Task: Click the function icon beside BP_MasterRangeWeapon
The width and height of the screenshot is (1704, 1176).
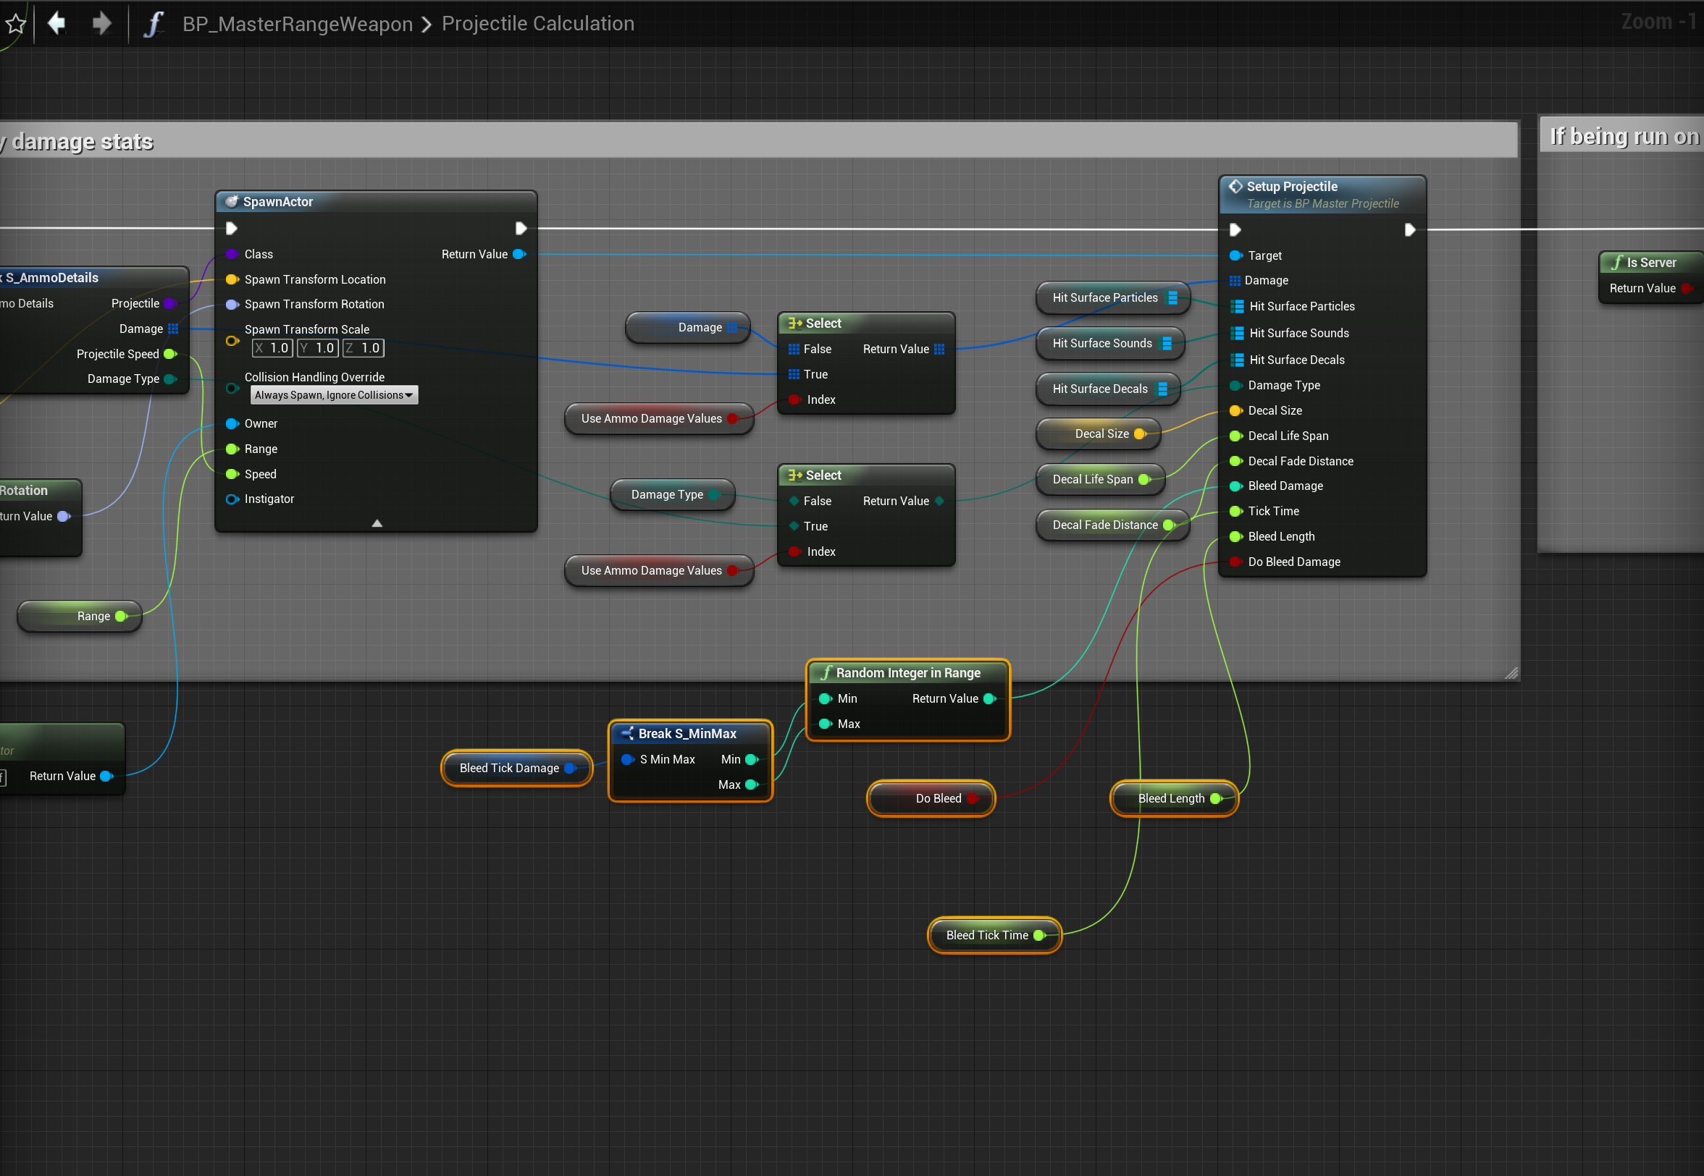Action: tap(153, 25)
